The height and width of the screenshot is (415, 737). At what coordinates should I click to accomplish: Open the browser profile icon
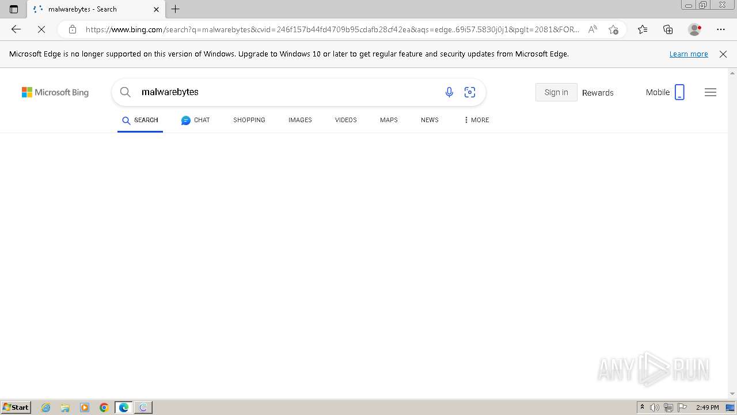coord(694,29)
